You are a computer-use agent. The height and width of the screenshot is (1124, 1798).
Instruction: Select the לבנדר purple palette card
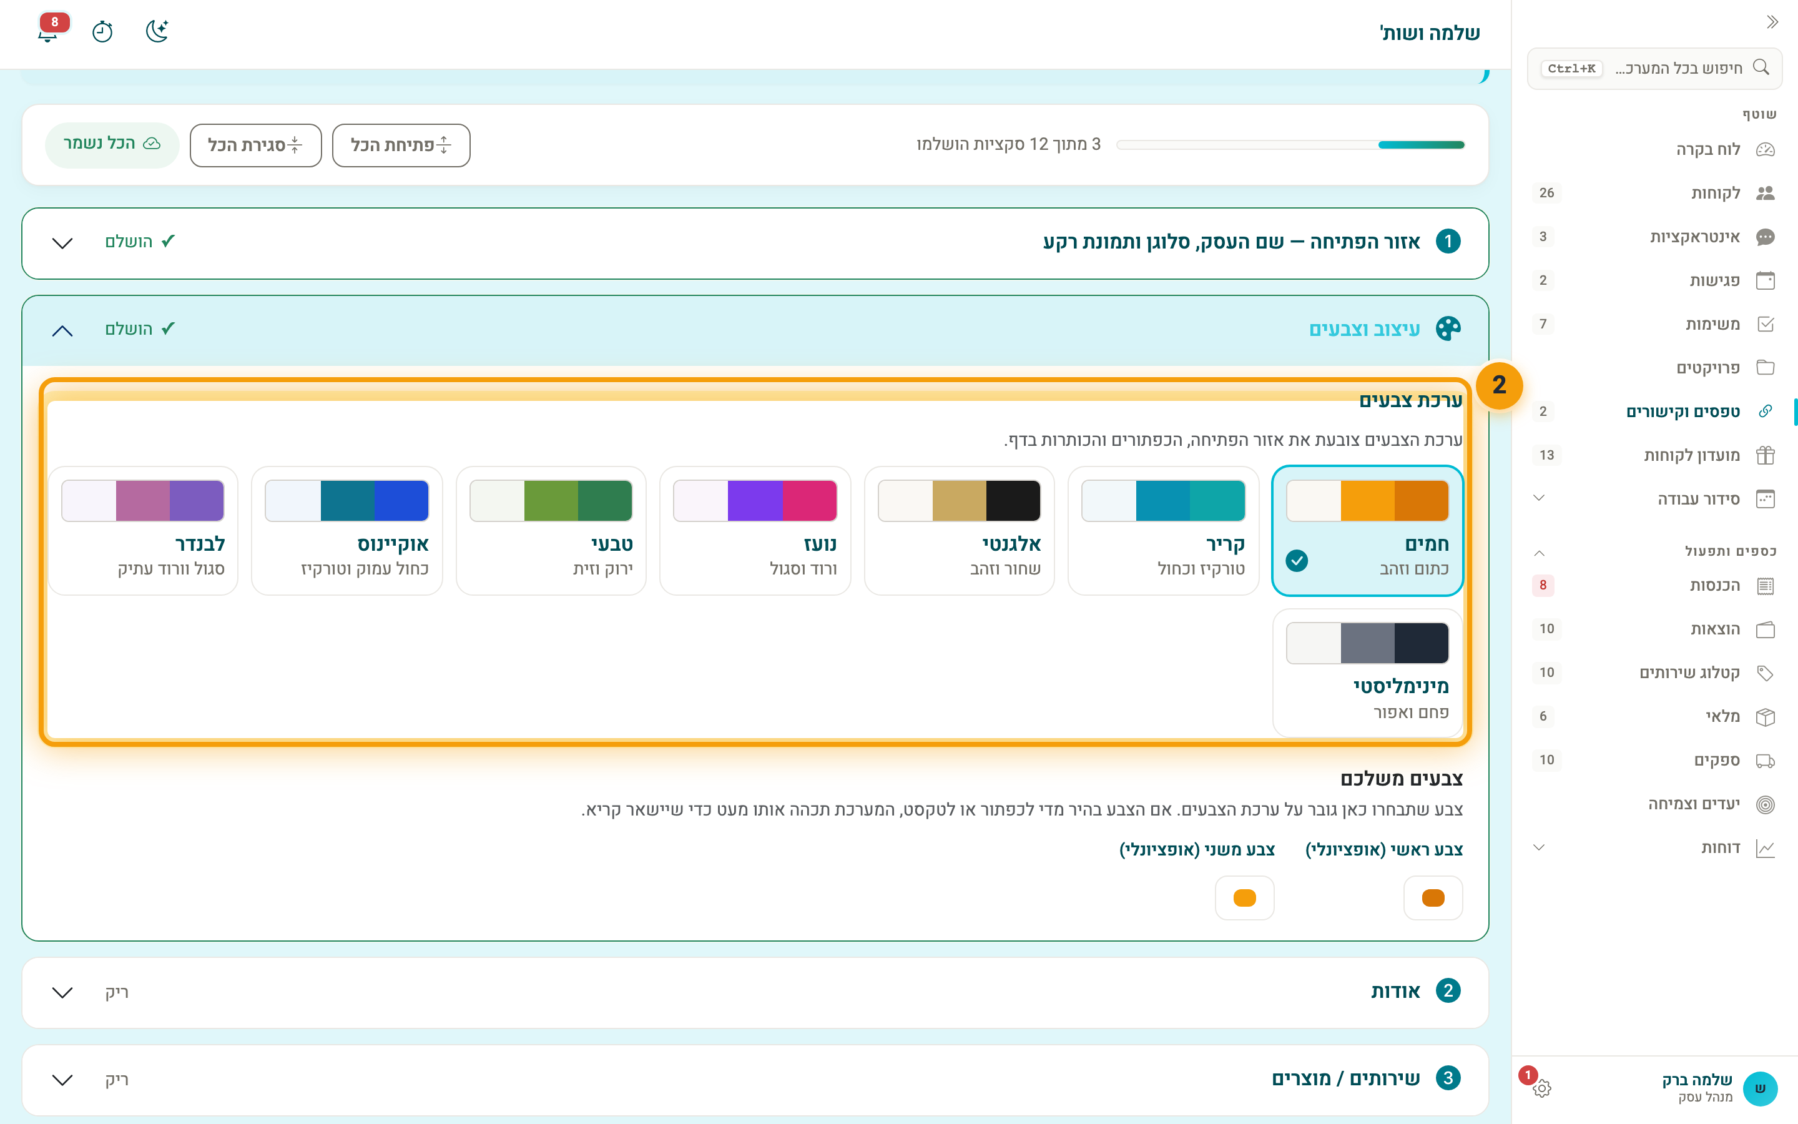(x=142, y=531)
